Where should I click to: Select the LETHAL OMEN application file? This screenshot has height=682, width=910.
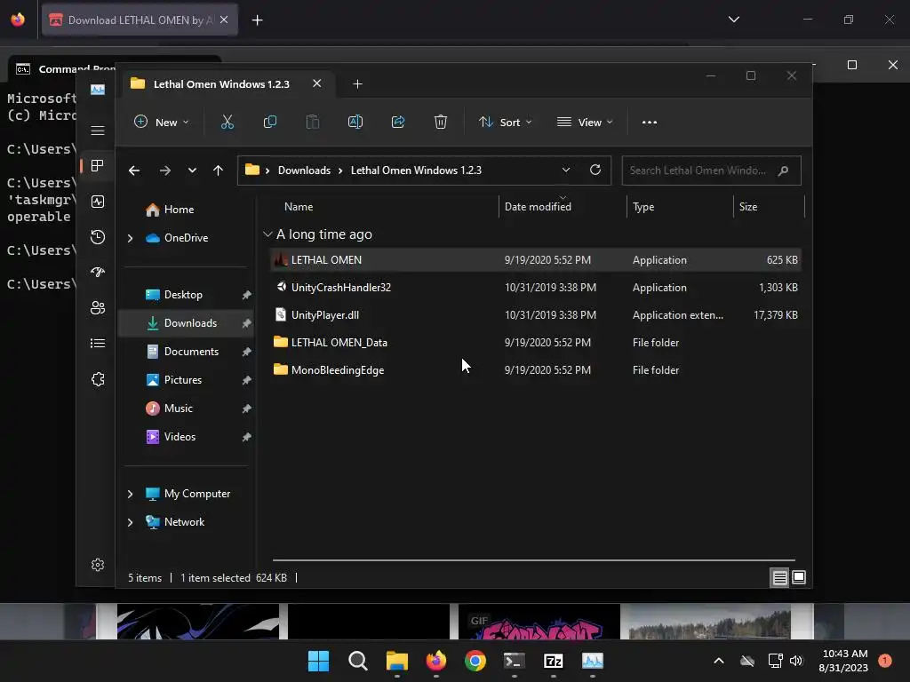point(536,260)
